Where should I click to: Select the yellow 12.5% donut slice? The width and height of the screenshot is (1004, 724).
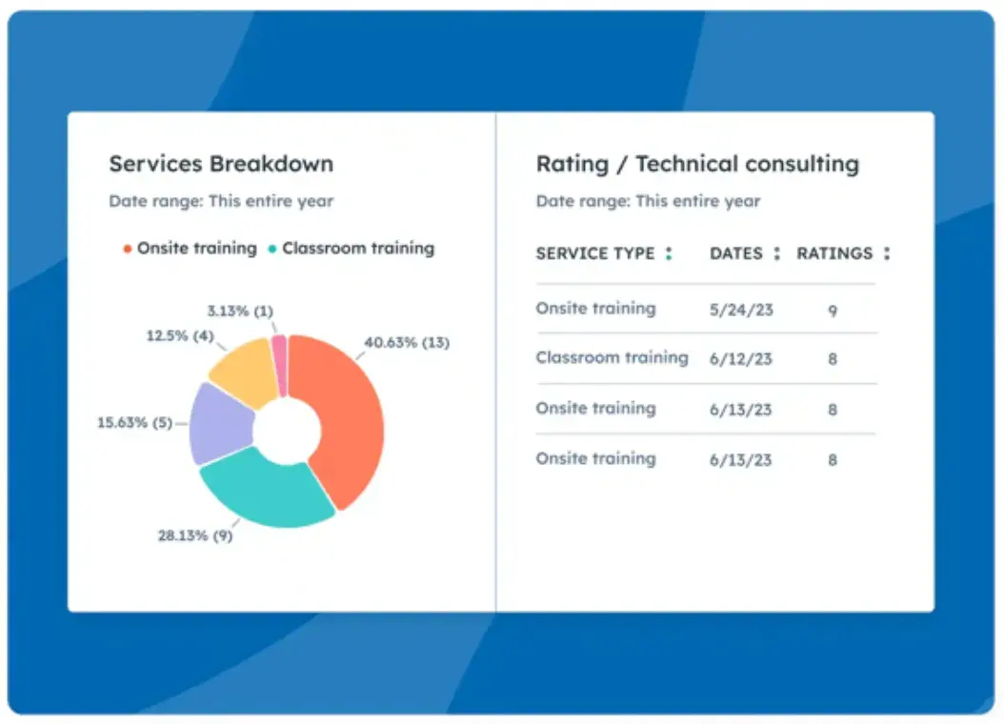point(246,373)
